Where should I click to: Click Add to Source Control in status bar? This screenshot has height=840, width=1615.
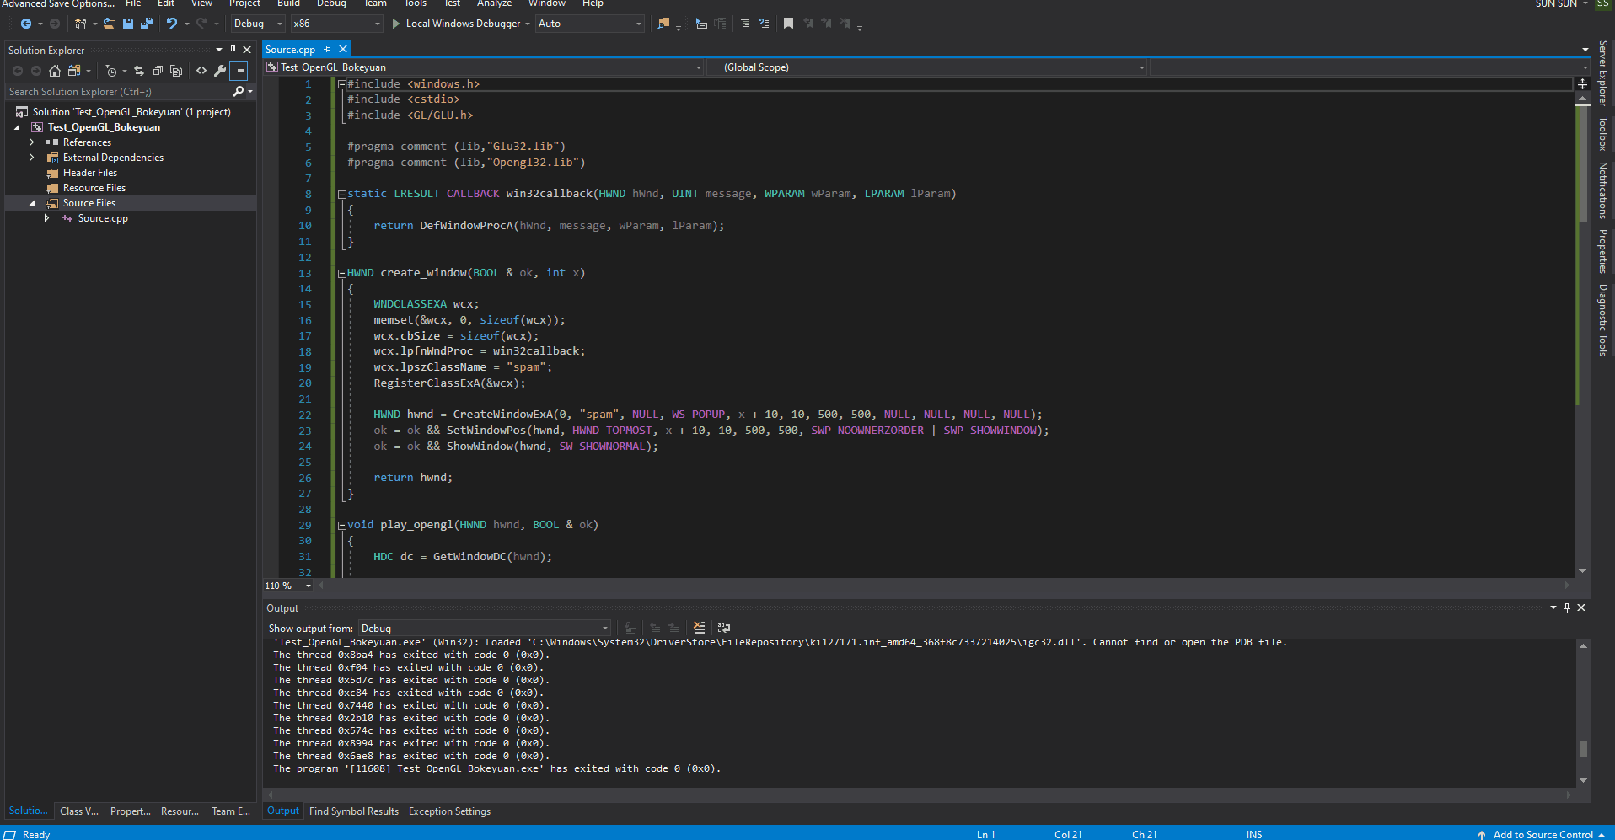point(1543,834)
